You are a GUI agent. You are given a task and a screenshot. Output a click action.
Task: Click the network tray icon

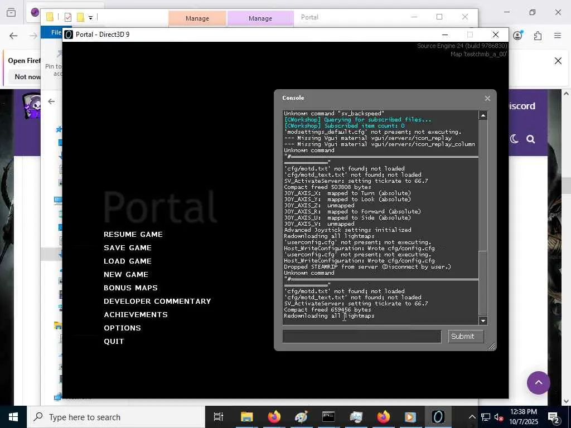(486, 417)
